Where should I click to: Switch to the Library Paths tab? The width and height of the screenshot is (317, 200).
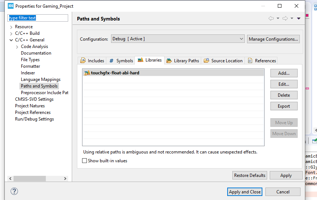point(183,60)
